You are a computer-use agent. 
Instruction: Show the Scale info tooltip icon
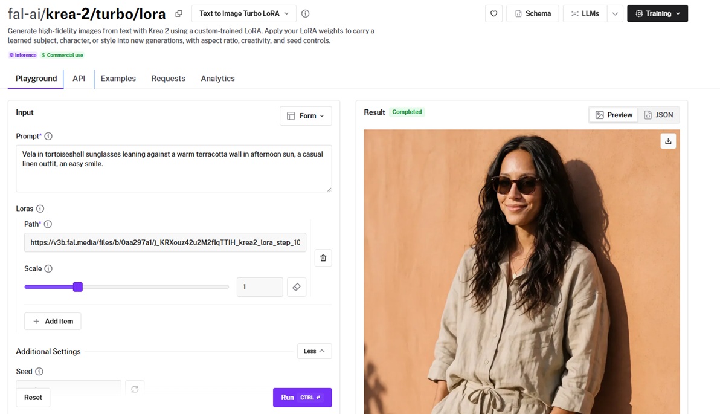coord(48,268)
